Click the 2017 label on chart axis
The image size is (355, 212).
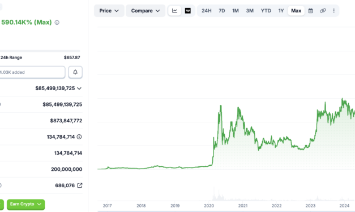tap(108, 206)
